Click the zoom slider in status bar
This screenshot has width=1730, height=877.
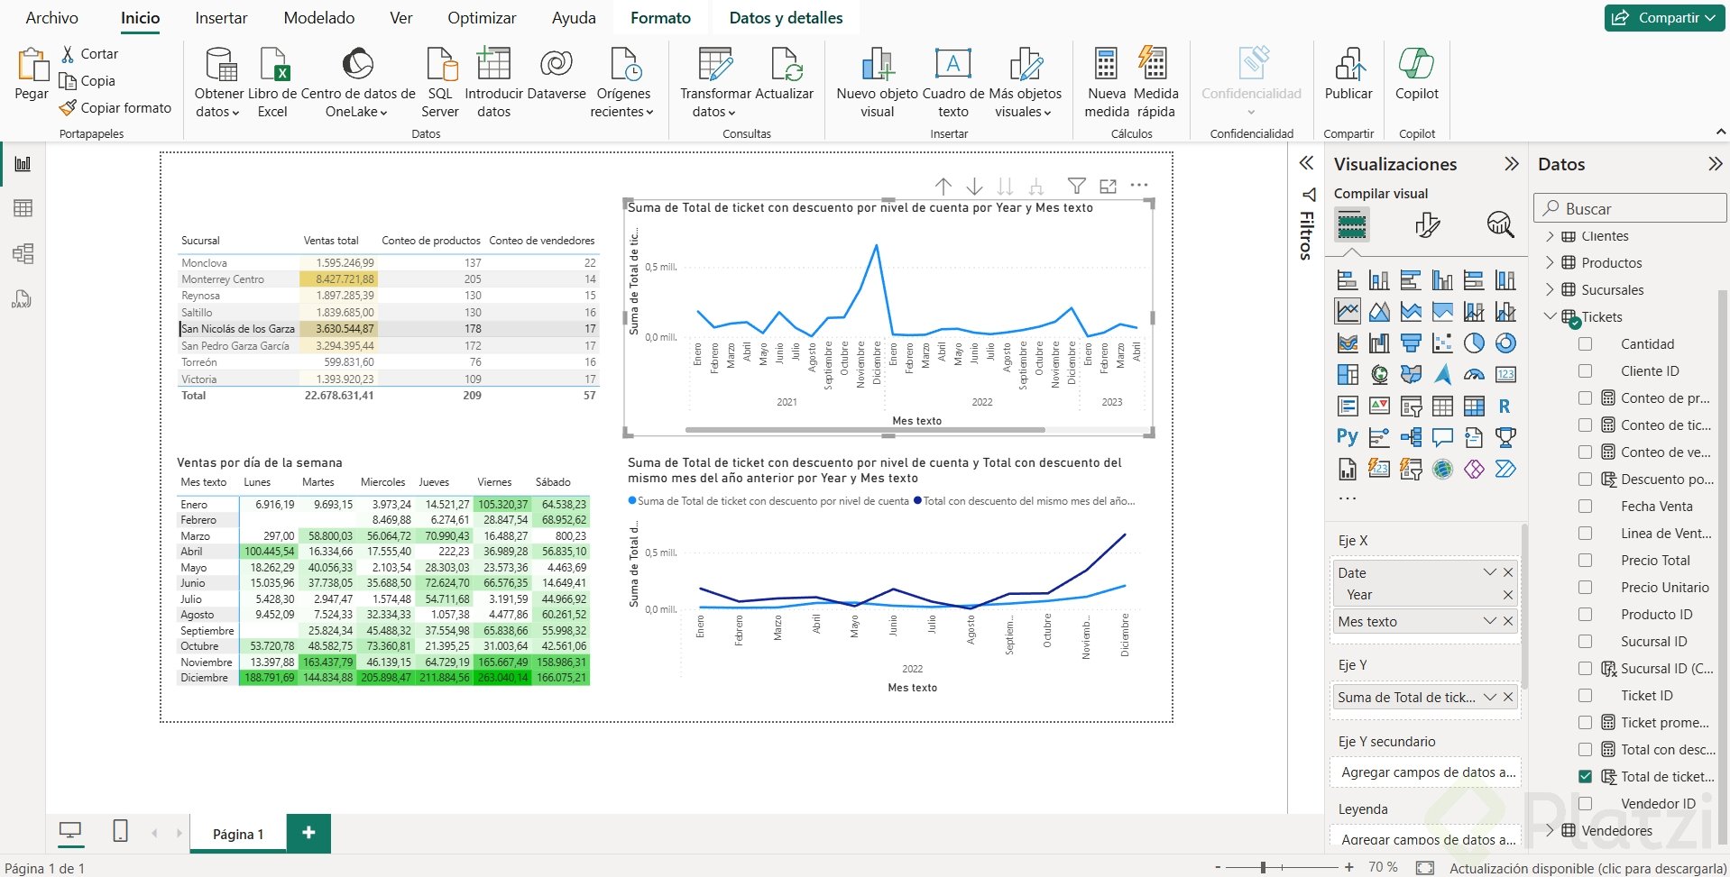coord(1264,867)
